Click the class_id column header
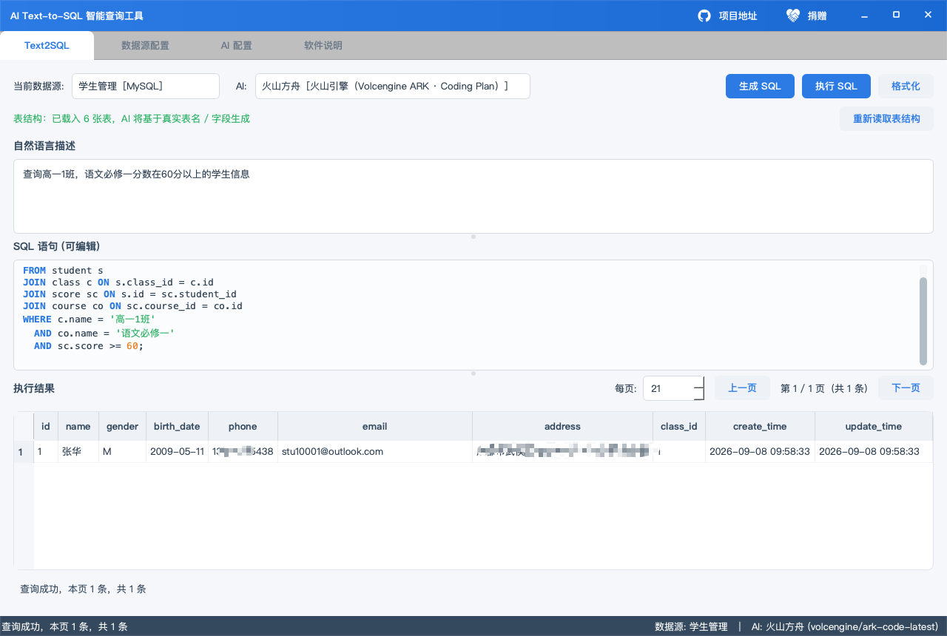The height and width of the screenshot is (636, 947). pos(679,426)
